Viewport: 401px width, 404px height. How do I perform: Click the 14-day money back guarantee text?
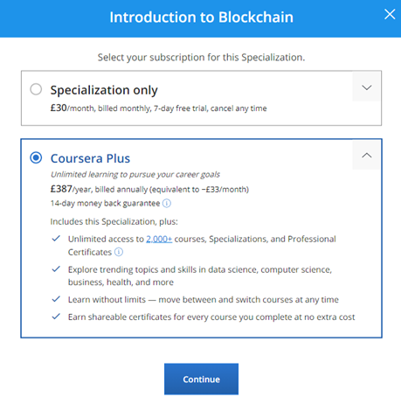(105, 203)
